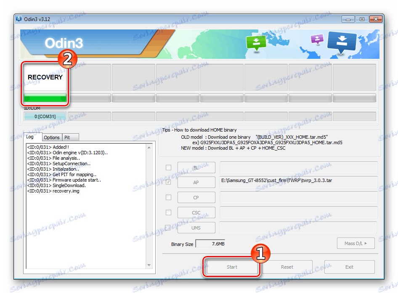
Task: Click the CSC file button
Action: 196,213
